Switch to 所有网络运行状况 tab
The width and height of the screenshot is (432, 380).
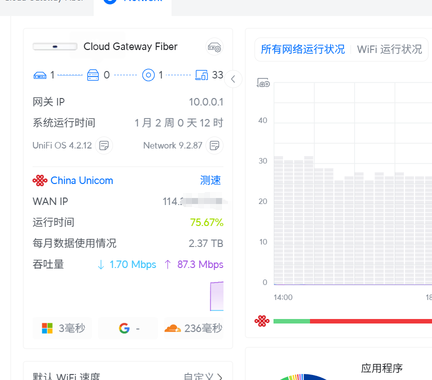pyautogui.click(x=303, y=49)
